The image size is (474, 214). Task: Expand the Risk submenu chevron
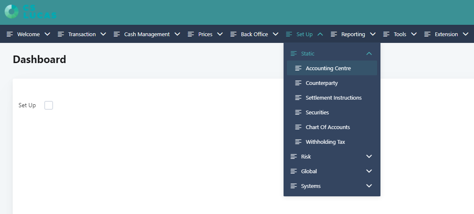tap(369, 156)
